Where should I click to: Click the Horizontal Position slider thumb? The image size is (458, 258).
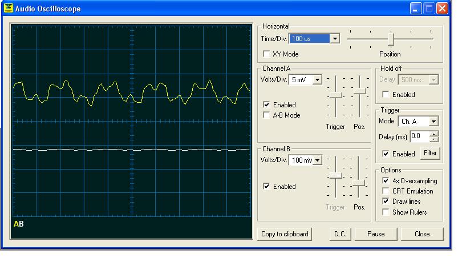391,39
